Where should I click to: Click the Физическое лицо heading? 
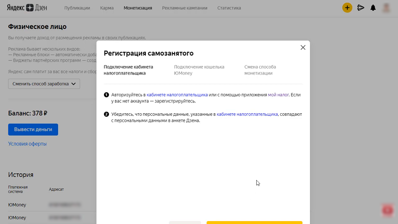tap(37, 27)
